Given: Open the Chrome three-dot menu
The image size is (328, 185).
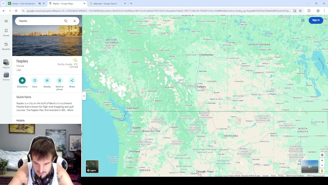Looking at the screenshot, I should 324,11.
